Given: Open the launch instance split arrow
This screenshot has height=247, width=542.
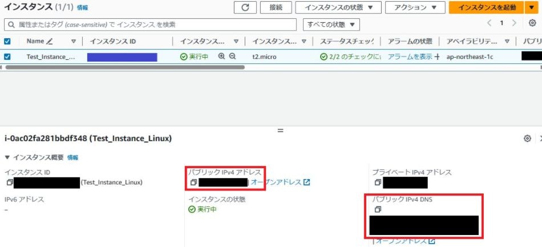Looking at the screenshot, I should click(x=531, y=7).
